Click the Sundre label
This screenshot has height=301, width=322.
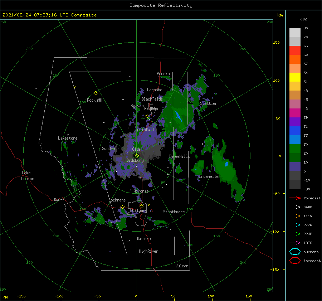108,148
